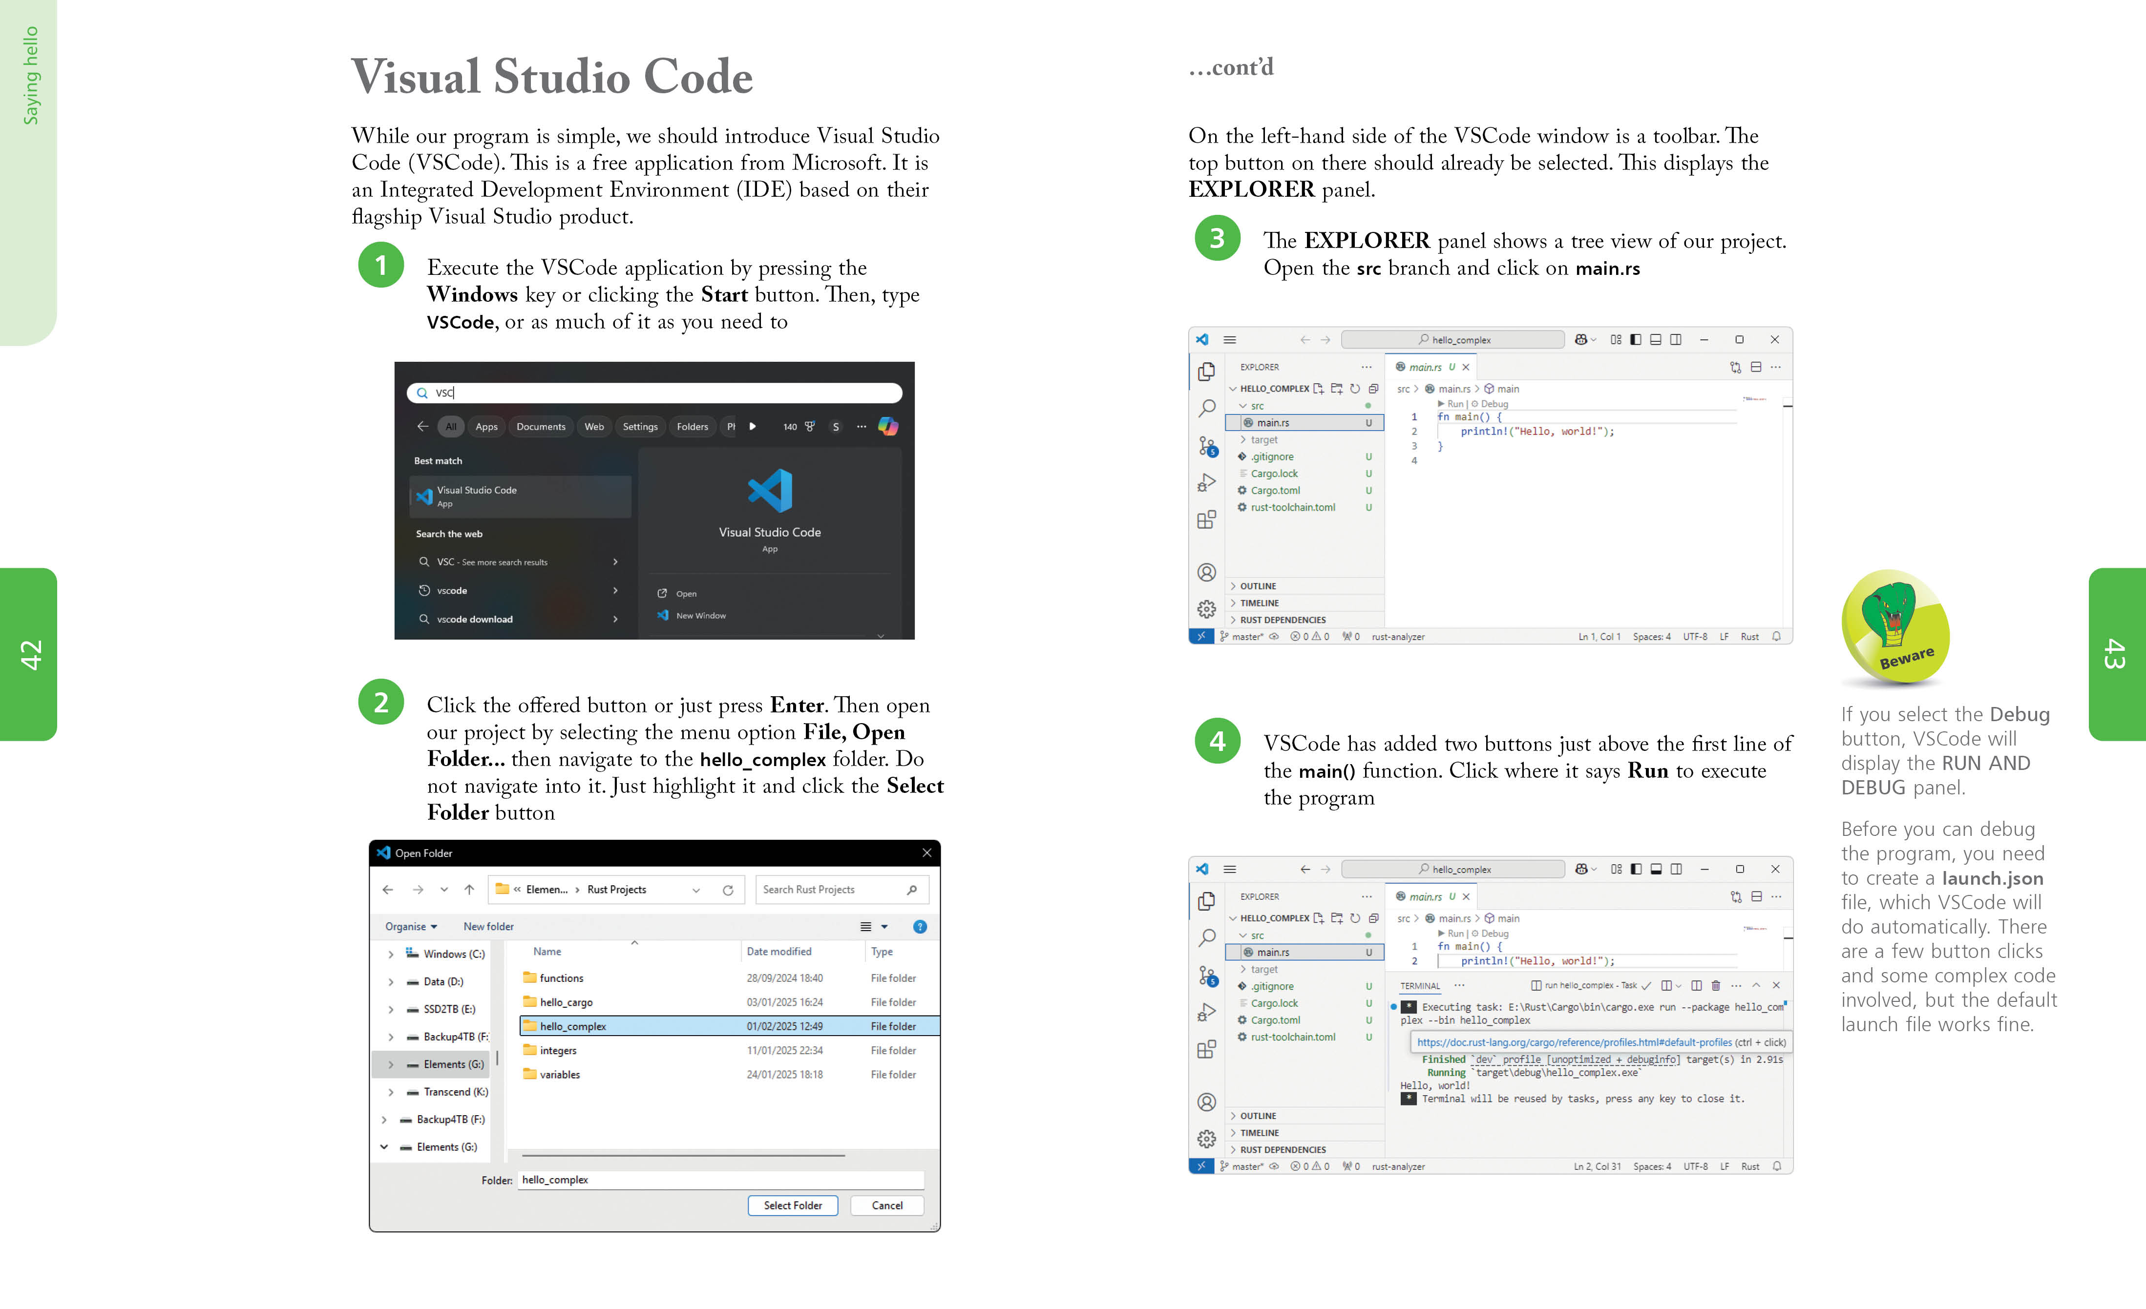Image resolution: width=2146 pixels, height=1309 pixels.
Task: Go back with arrow in lower VSCode title bar
Action: tap(1304, 869)
